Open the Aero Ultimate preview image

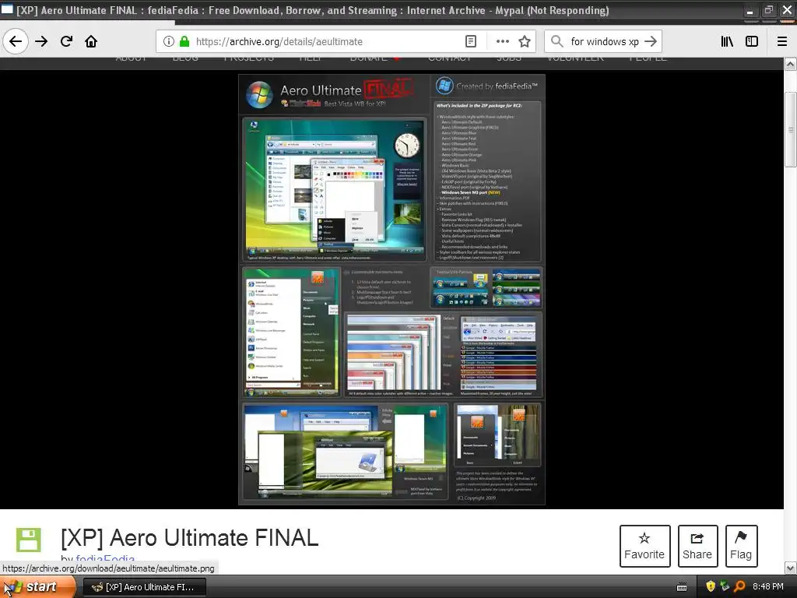[392, 290]
